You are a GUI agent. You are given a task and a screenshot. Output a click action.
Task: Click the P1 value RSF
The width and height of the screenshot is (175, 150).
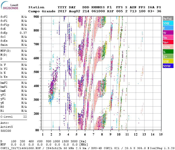point(110,11)
